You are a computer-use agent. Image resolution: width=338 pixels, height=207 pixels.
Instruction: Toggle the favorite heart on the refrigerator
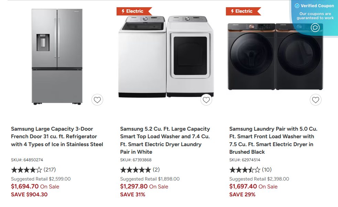(97, 100)
